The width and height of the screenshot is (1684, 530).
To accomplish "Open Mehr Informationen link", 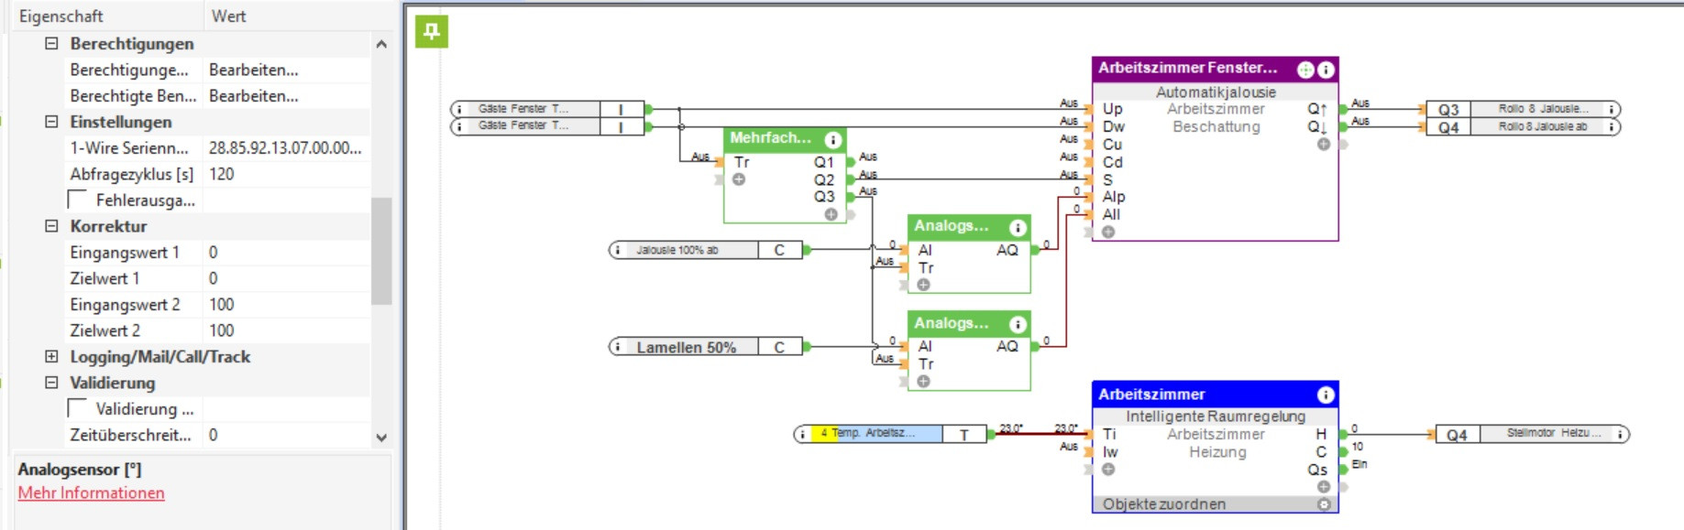I will pyautogui.click(x=92, y=492).
